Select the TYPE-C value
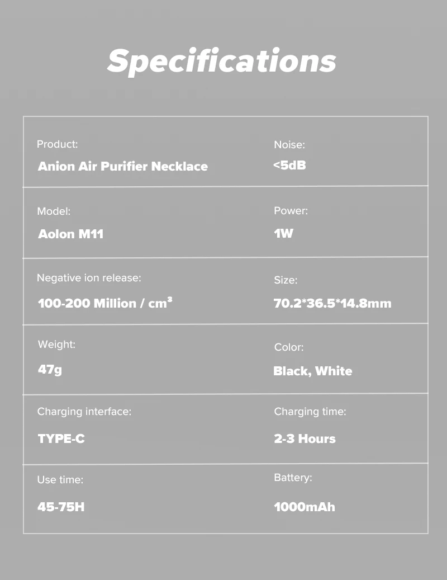The image size is (447, 580). click(61, 438)
